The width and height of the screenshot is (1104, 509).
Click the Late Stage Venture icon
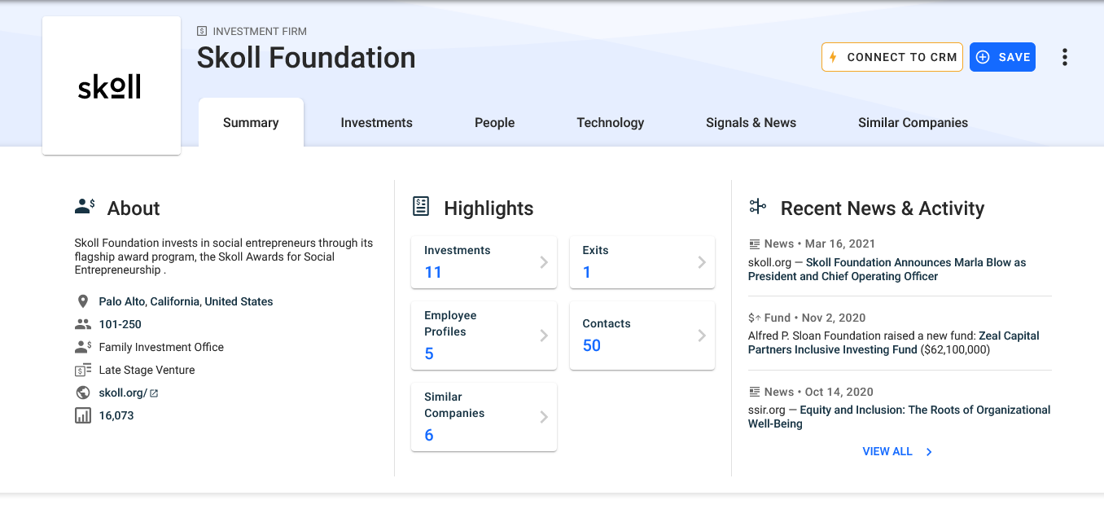[x=83, y=370]
